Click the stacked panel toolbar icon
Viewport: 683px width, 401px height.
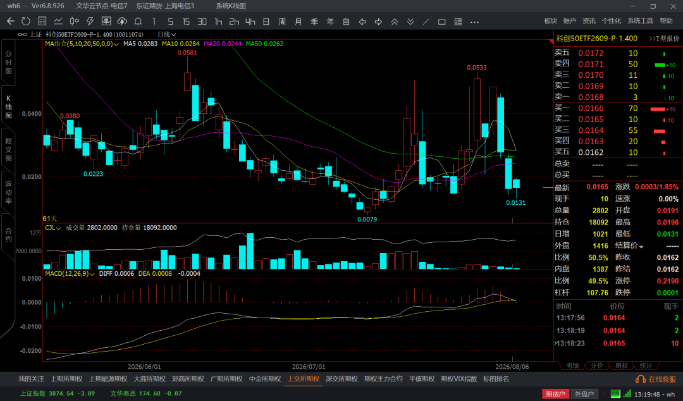[458, 22]
